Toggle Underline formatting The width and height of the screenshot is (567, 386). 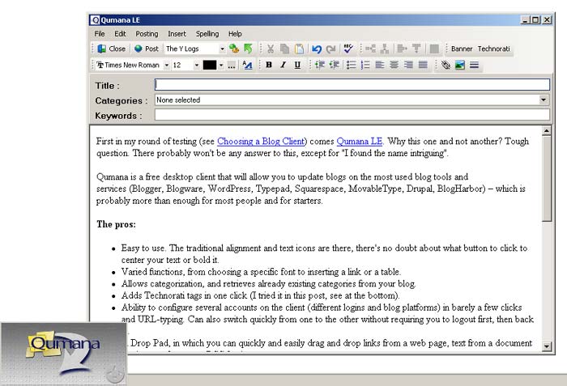click(x=297, y=65)
